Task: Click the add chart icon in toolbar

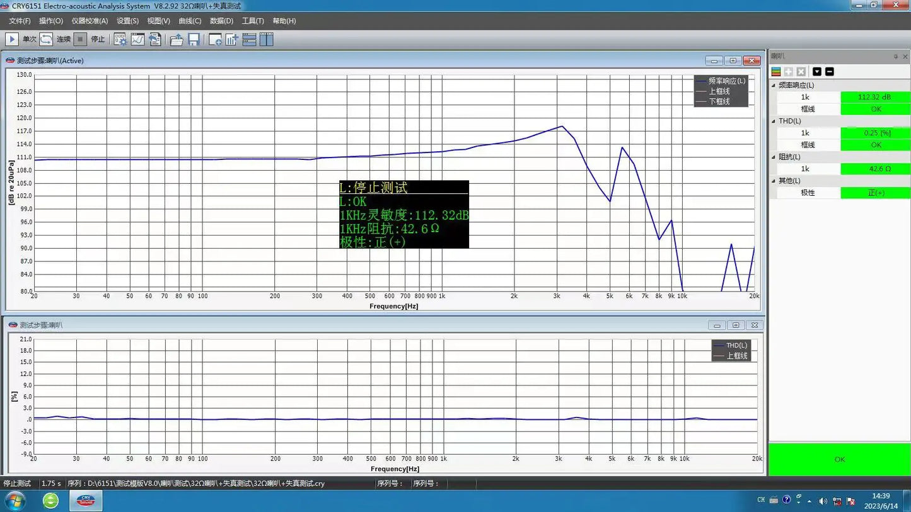Action: pos(232,39)
